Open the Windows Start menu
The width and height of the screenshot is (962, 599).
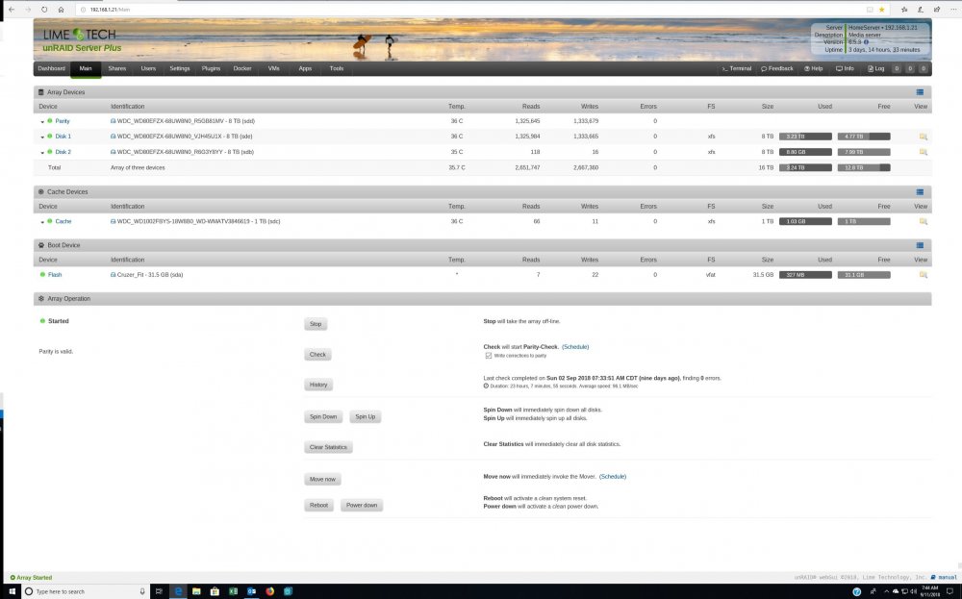tap(12, 591)
